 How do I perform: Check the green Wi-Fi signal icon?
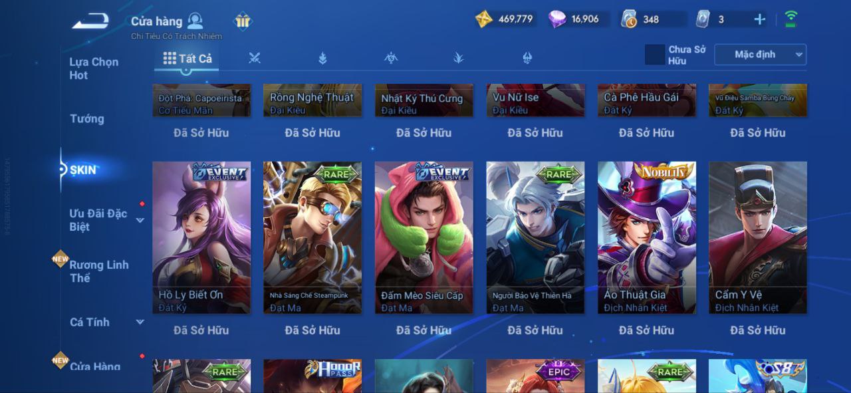click(x=791, y=19)
